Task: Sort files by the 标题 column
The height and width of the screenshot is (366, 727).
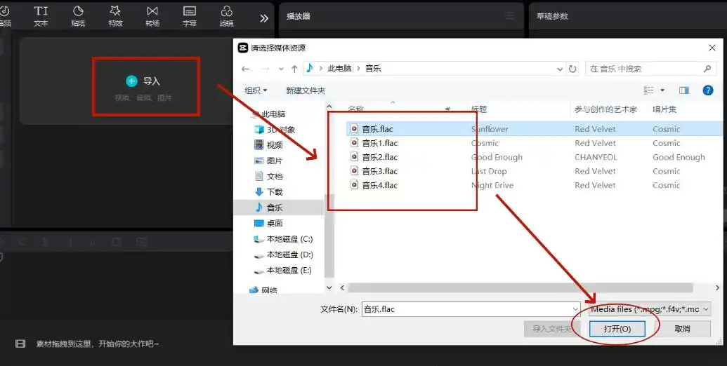Action: (x=480, y=109)
